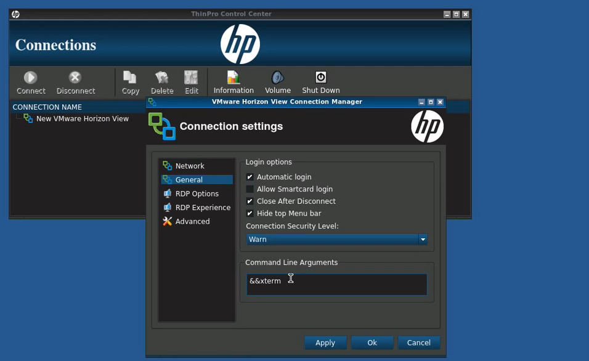Image resolution: width=589 pixels, height=361 pixels.
Task: Open the Advanced settings section
Action: pos(192,222)
